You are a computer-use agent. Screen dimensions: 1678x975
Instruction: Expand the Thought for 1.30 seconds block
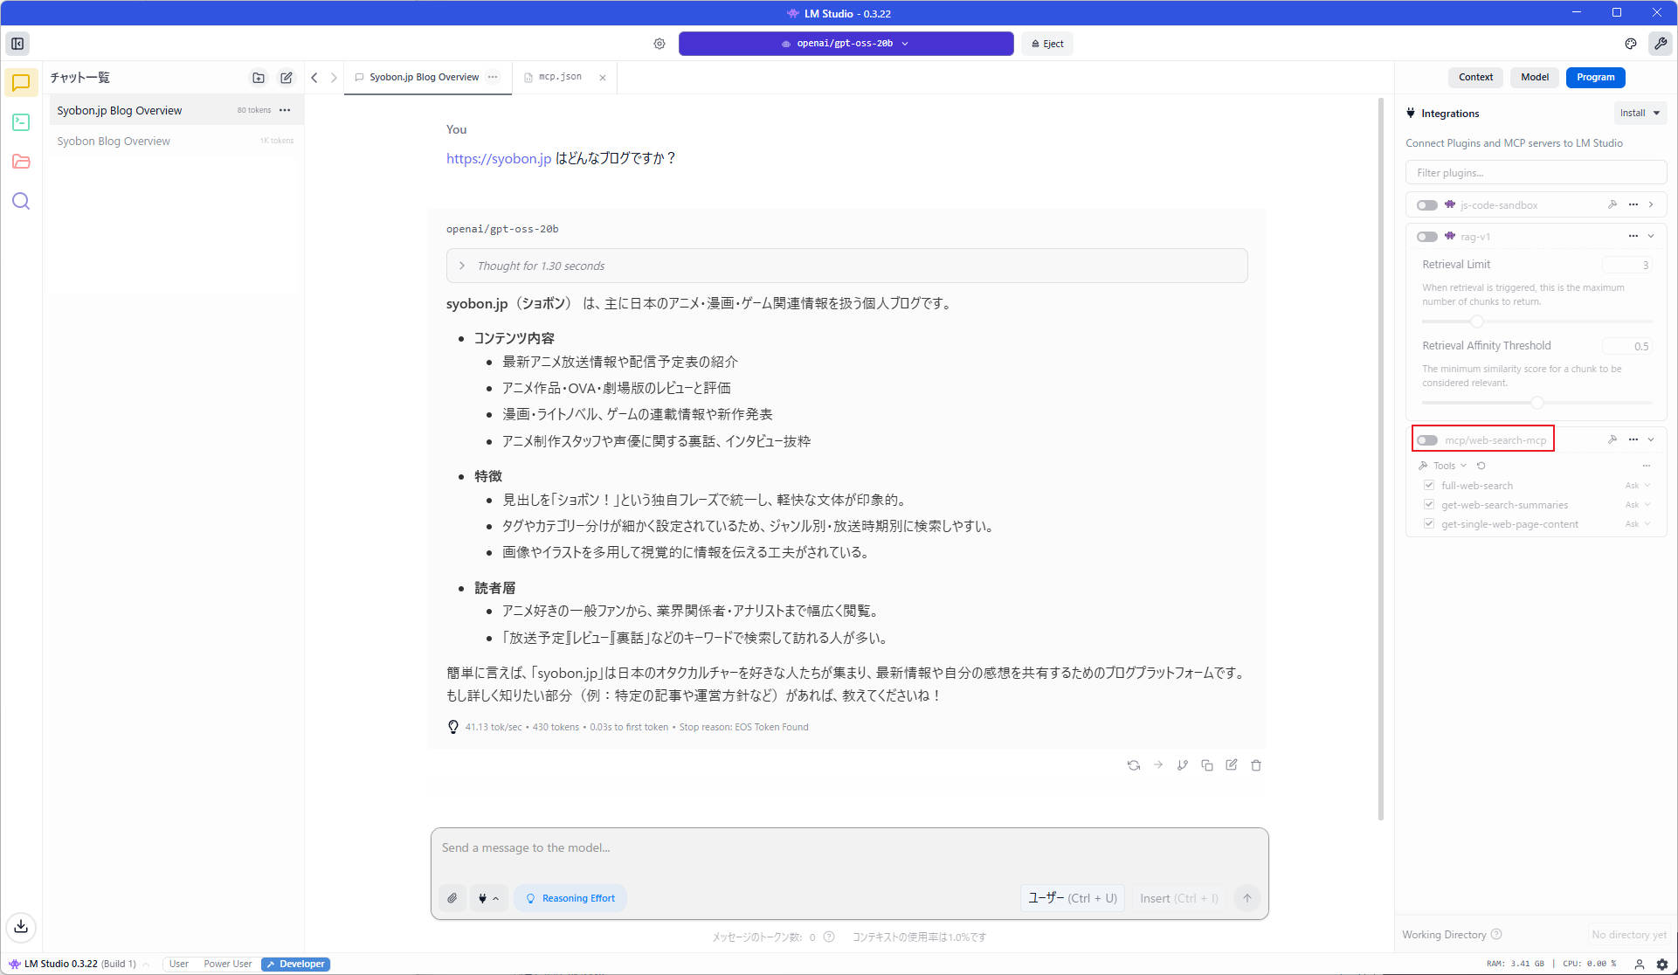coord(846,266)
